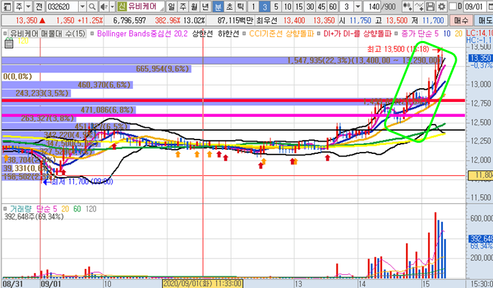Click the calendar icon below the legend

pyautogui.click(x=9, y=44)
